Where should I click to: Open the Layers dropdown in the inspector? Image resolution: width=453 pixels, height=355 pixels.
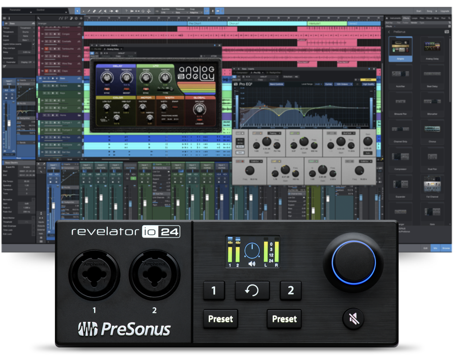26,40
